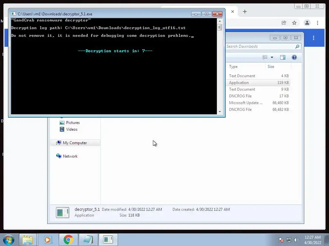Open Chrome's share page icon
329x246 pixels.
[x=284, y=23]
